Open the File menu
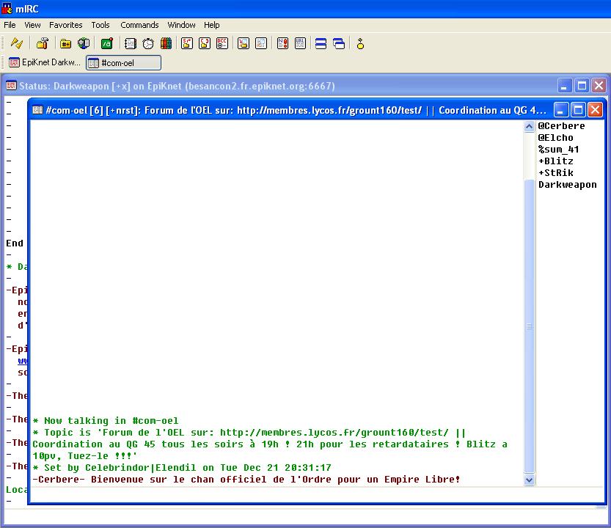Screen dimensions: 611x528 pyautogui.click(x=10, y=25)
